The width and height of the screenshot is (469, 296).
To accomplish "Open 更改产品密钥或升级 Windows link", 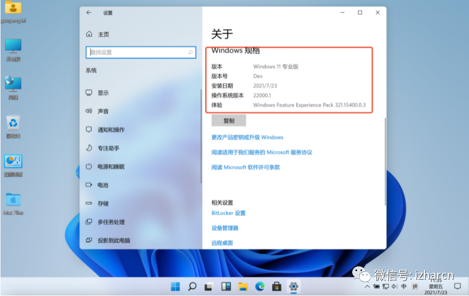I will pyautogui.click(x=247, y=137).
